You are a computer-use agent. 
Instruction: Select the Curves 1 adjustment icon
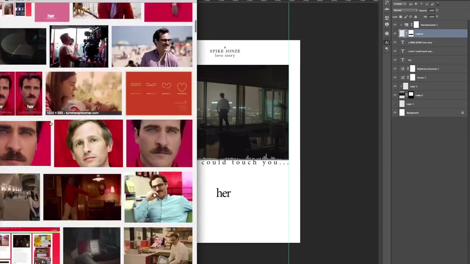click(x=403, y=77)
